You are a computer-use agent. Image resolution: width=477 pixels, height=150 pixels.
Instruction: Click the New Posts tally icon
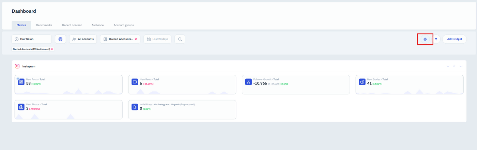click(x=21, y=82)
